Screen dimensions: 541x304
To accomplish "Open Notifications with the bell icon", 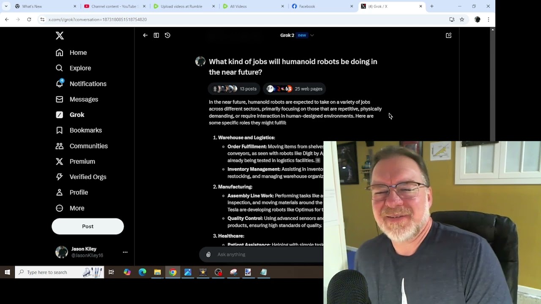I will click(81, 84).
